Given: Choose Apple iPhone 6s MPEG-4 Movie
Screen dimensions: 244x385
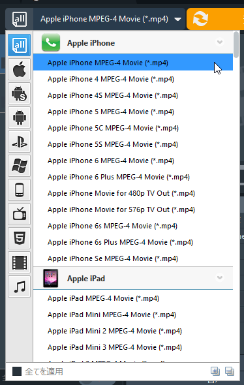Looking at the screenshot, I should (x=133, y=226).
